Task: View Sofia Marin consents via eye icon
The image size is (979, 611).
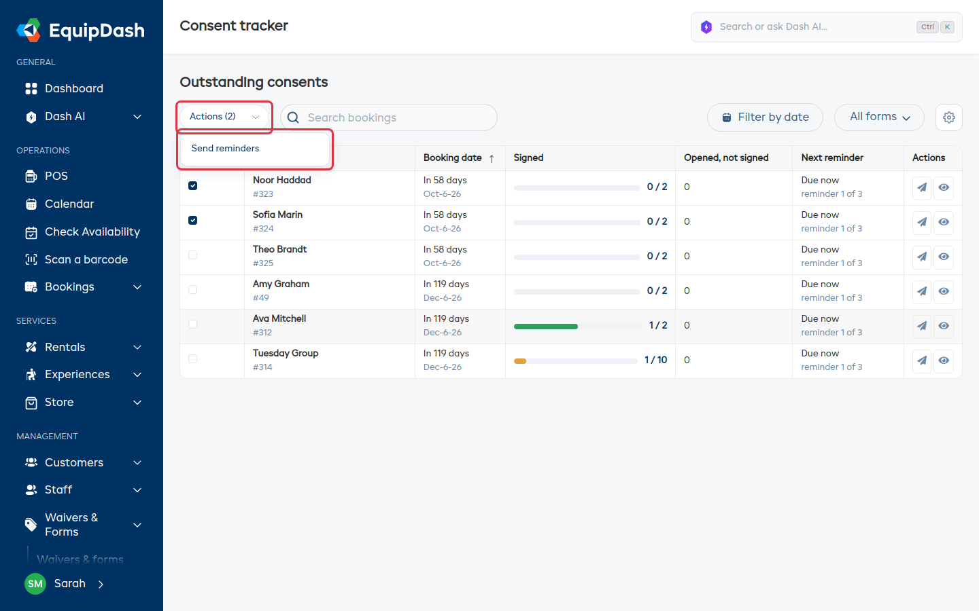Action: tap(944, 223)
